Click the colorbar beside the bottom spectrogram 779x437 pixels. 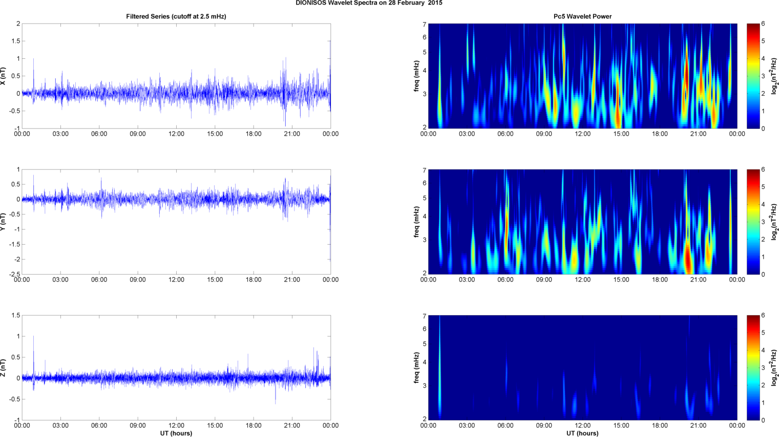753,367
